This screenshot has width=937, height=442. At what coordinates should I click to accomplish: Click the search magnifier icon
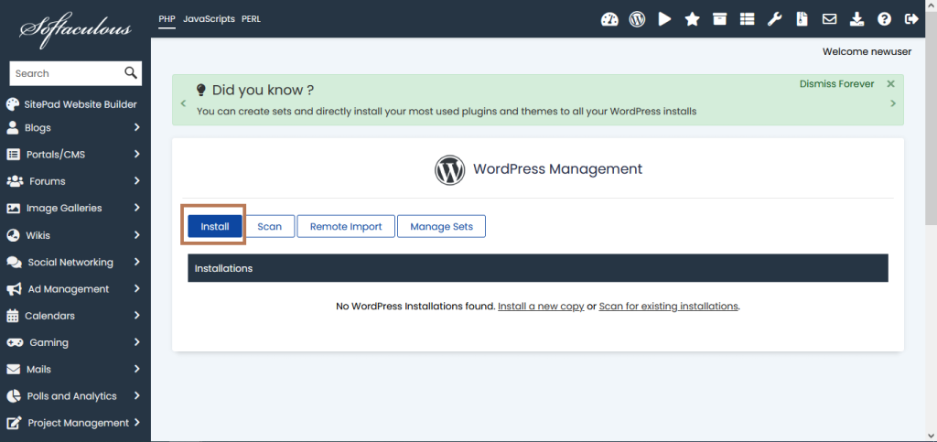pos(131,73)
